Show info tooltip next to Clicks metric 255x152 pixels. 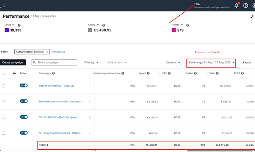click(x=19, y=25)
